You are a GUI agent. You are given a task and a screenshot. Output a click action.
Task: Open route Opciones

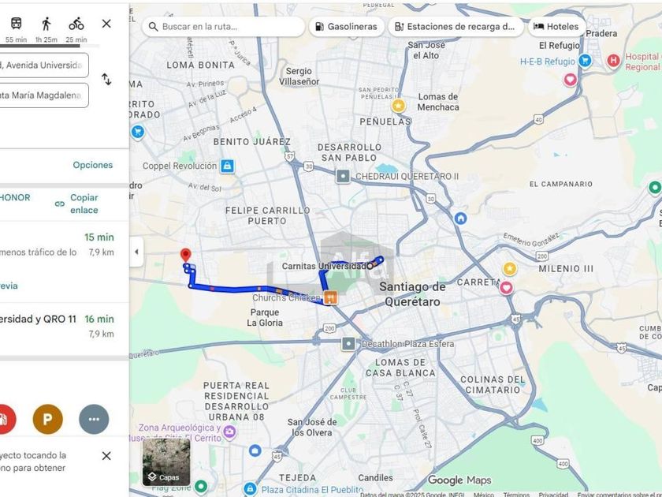[93, 165]
